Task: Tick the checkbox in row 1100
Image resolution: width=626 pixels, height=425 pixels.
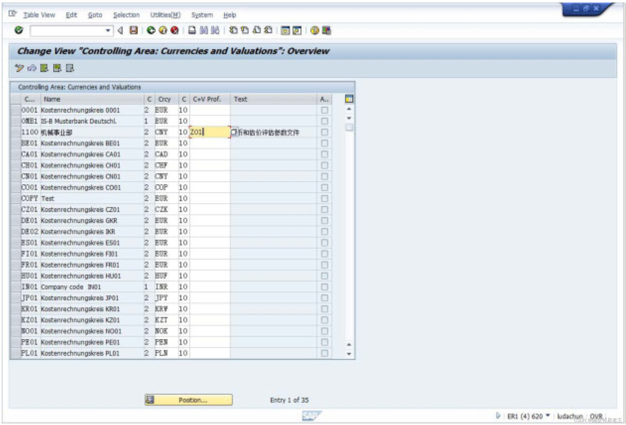Action: tap(324, 132)
